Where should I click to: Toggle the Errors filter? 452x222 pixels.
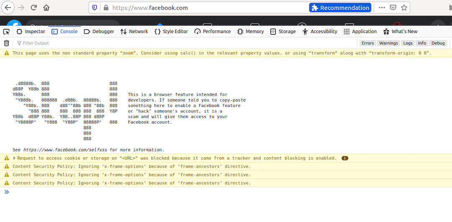pos(367,43)
